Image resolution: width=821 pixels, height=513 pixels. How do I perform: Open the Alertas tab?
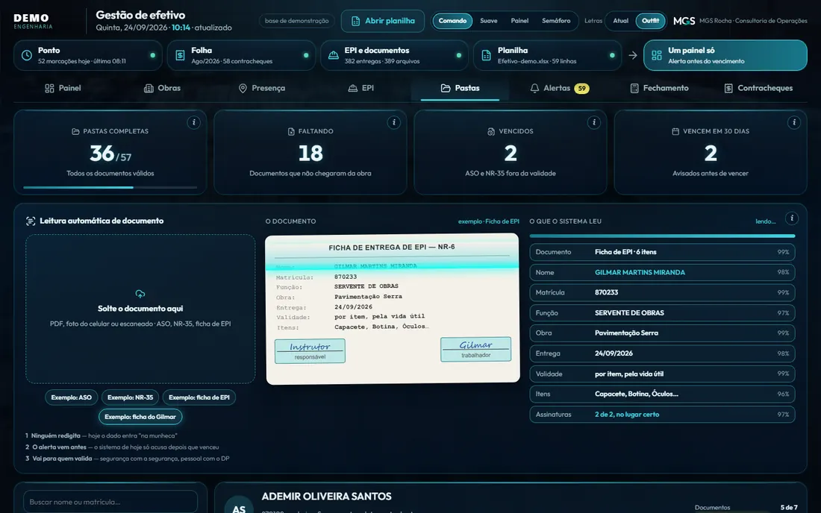(x=559, y=89)
